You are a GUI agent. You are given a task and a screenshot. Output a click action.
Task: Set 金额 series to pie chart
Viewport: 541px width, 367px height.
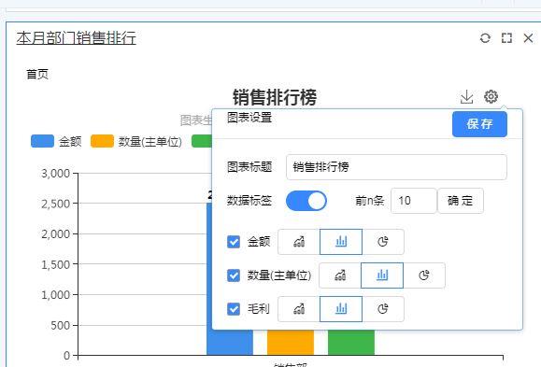click(x=383, y=242)
